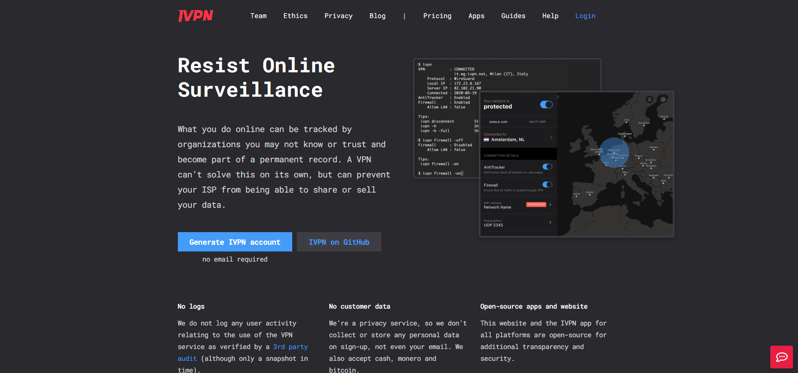Expand the Connected to Amsterdam chevron
The height and width of the screenshot is (373, 798).
[x=551, y=138]
